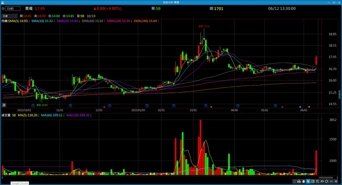Image resolution: width=342 pixels, height=185 pixels.
Task: Click the horizontal scrollbar right arrow
Action: pos(337,178)
